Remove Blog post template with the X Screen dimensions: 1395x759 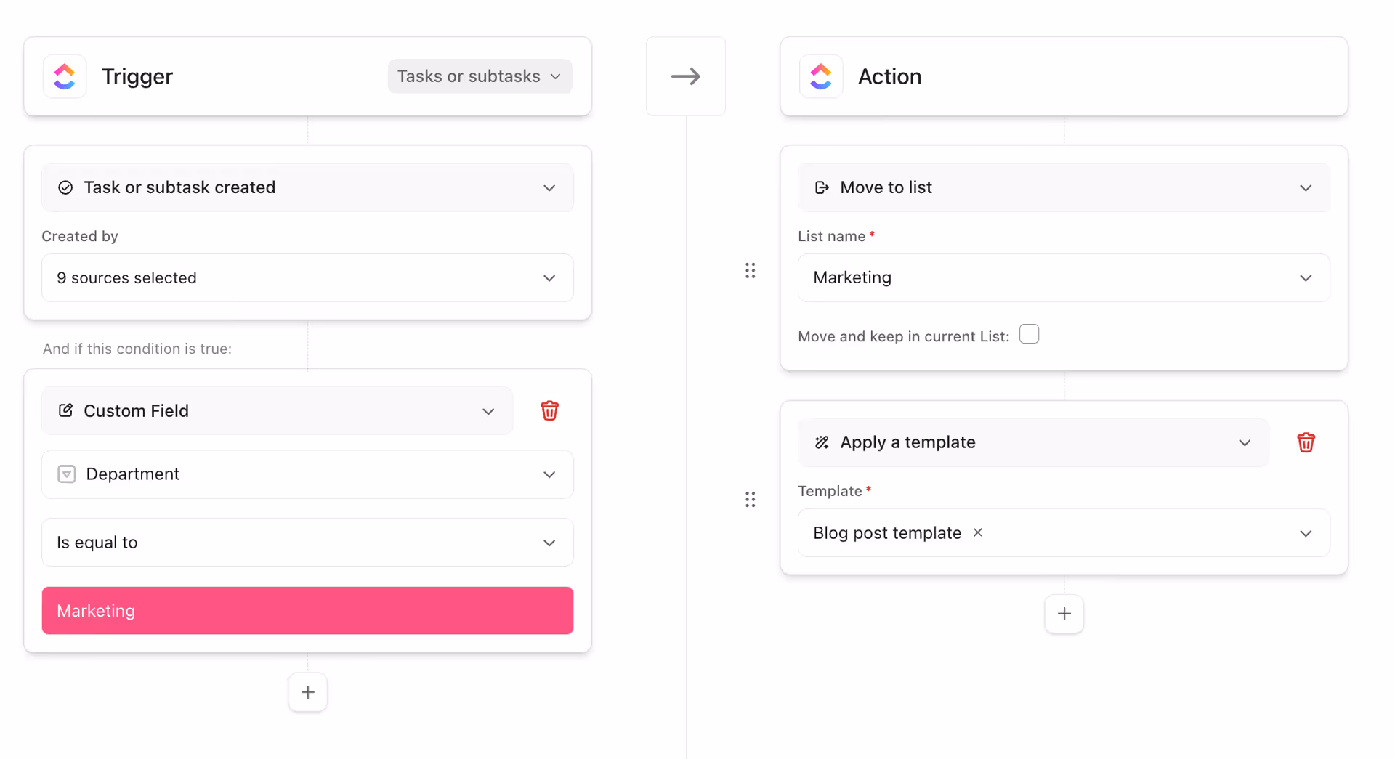coord(977,532)
